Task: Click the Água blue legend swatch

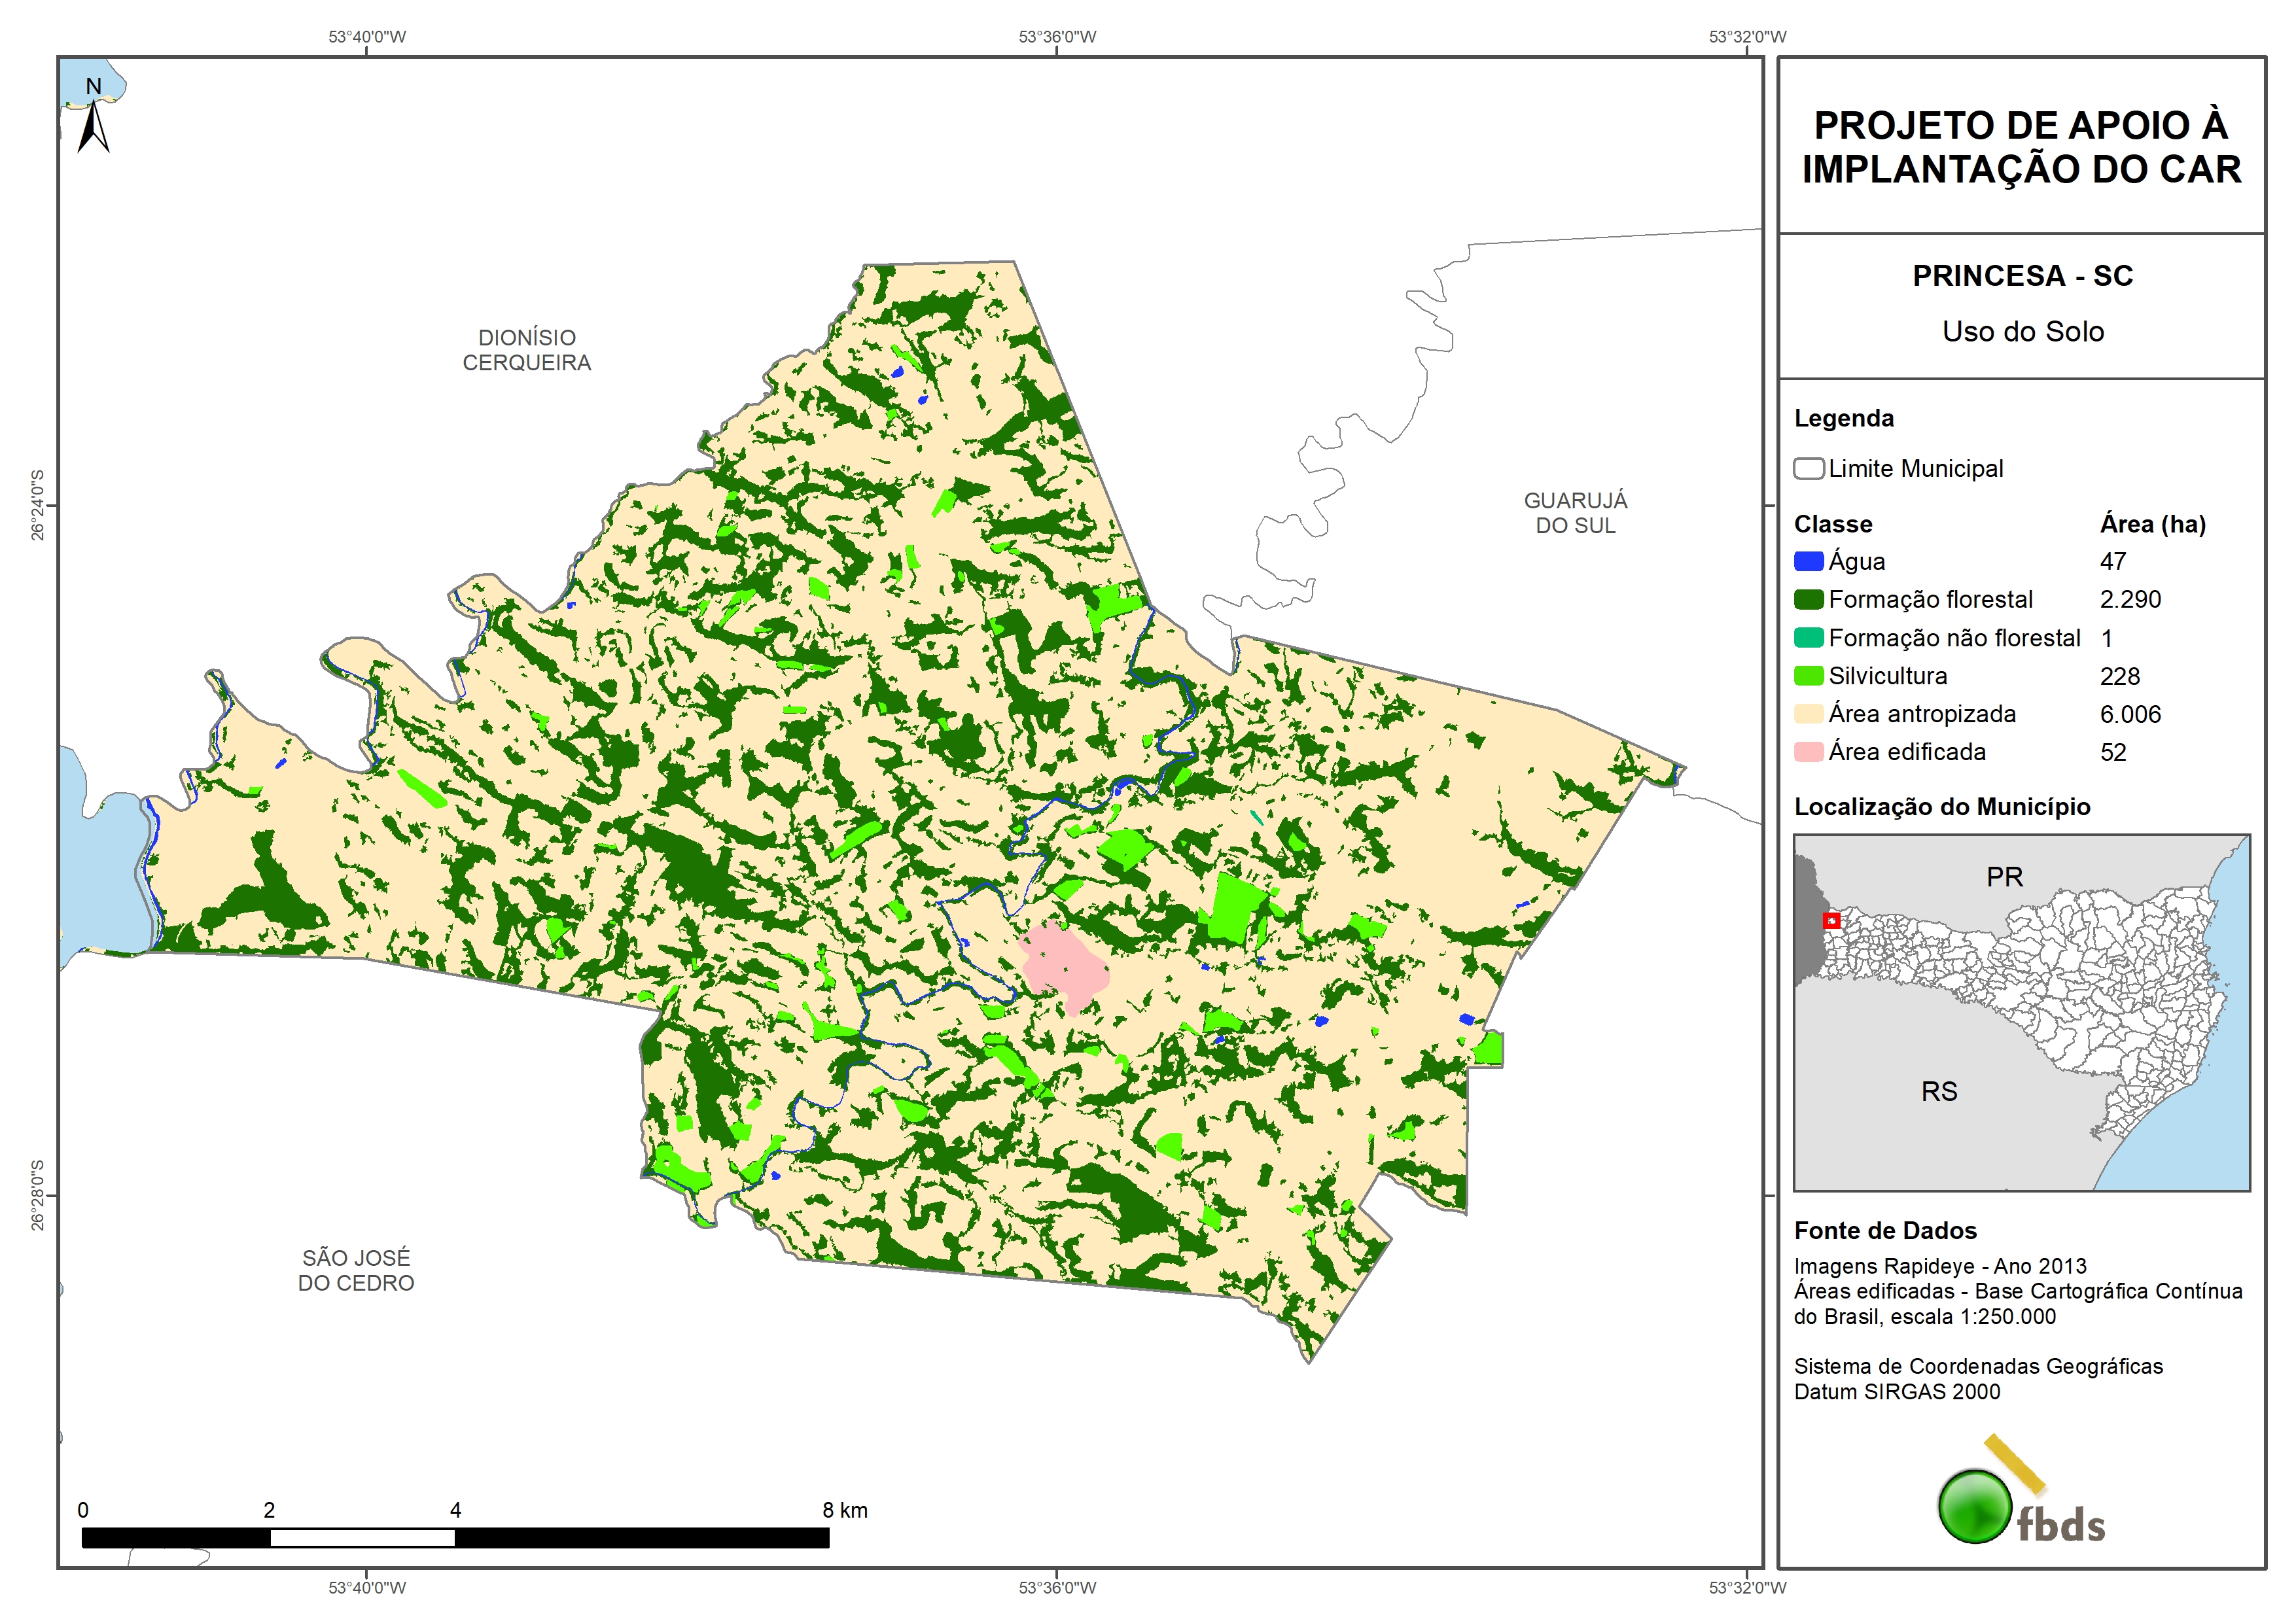Action: (1808, 562)
